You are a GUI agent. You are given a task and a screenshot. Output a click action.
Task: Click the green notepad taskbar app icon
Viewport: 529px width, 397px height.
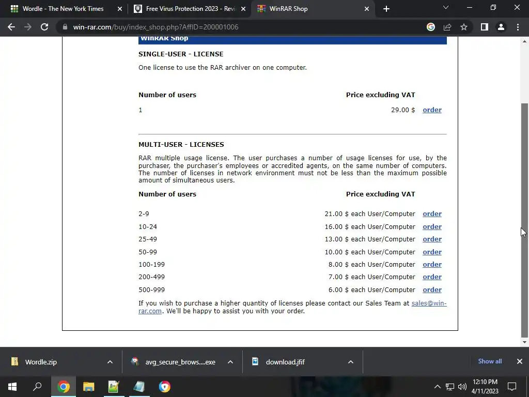coord(114,387)
